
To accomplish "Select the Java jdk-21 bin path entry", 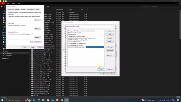I will pos(86,47).
